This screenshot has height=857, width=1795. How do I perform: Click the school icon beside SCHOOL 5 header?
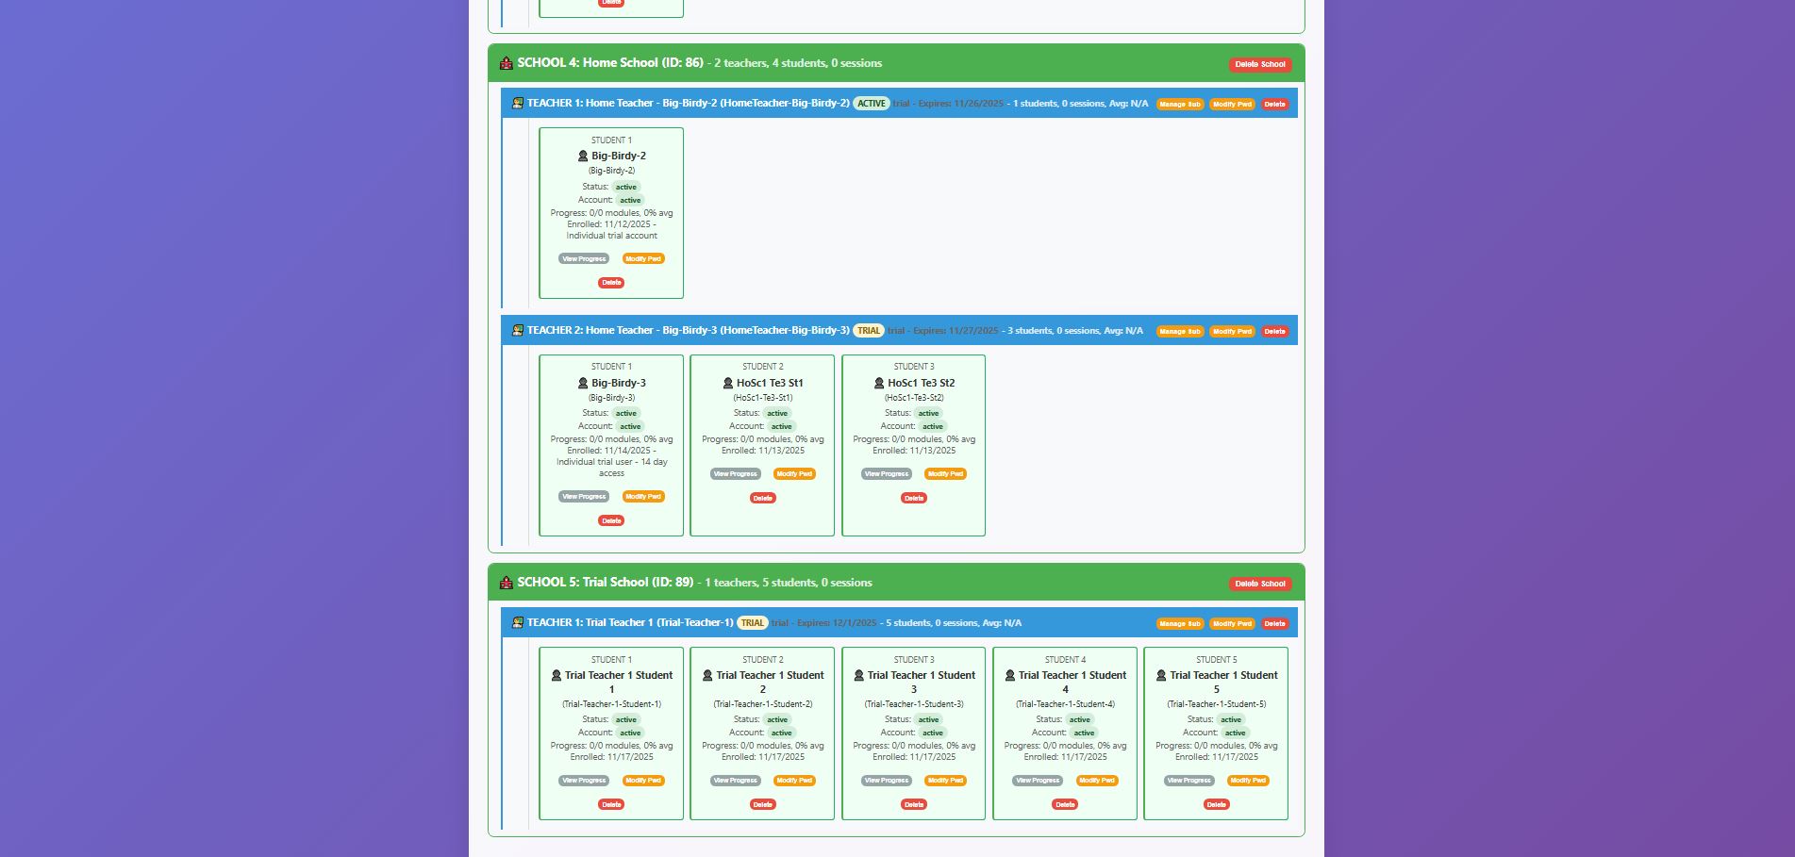click(503, 583)
